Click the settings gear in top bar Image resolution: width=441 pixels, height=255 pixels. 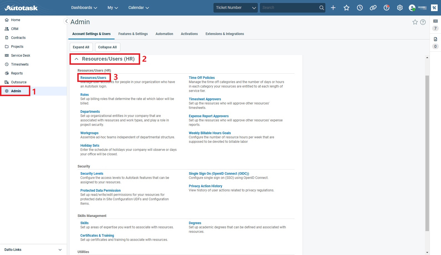tap(400, 8)
